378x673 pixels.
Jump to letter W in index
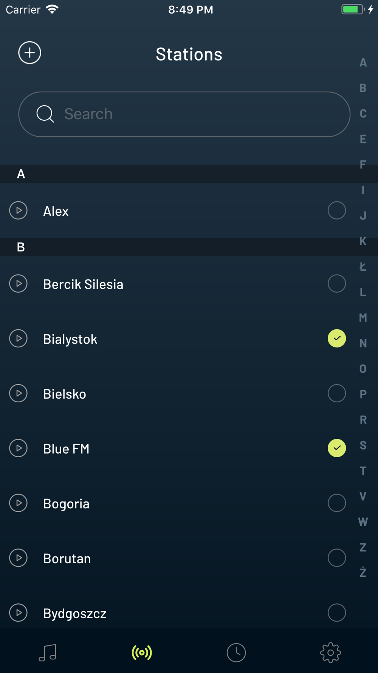pyautogui.click(x=363, y=522)
